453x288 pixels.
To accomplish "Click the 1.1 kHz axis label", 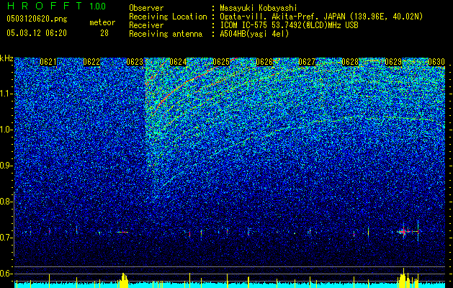I will (6, 94).
